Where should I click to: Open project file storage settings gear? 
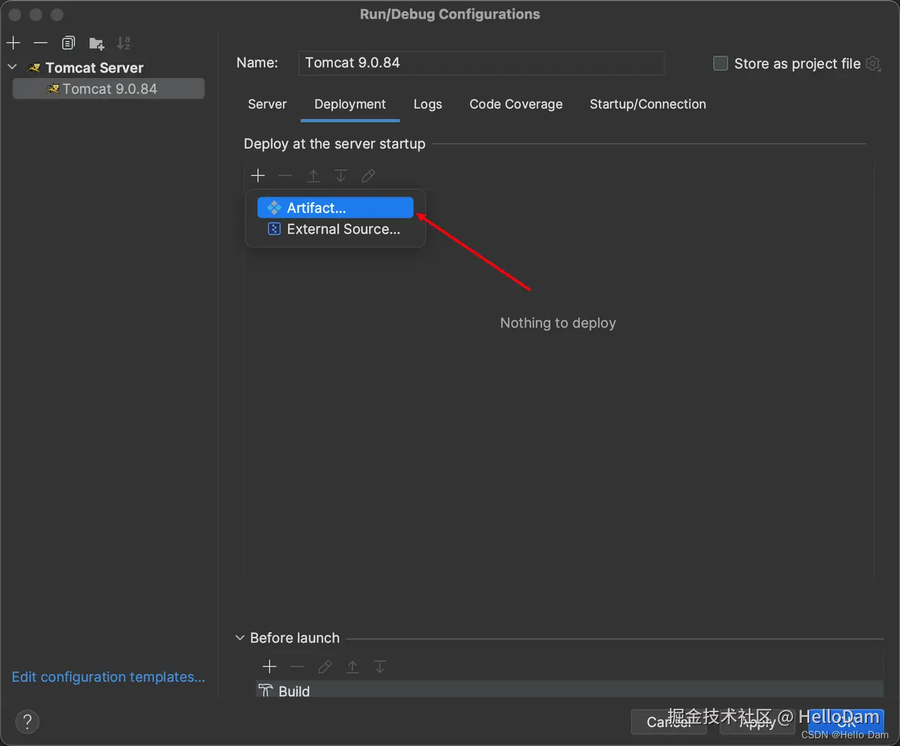[873, 63]
